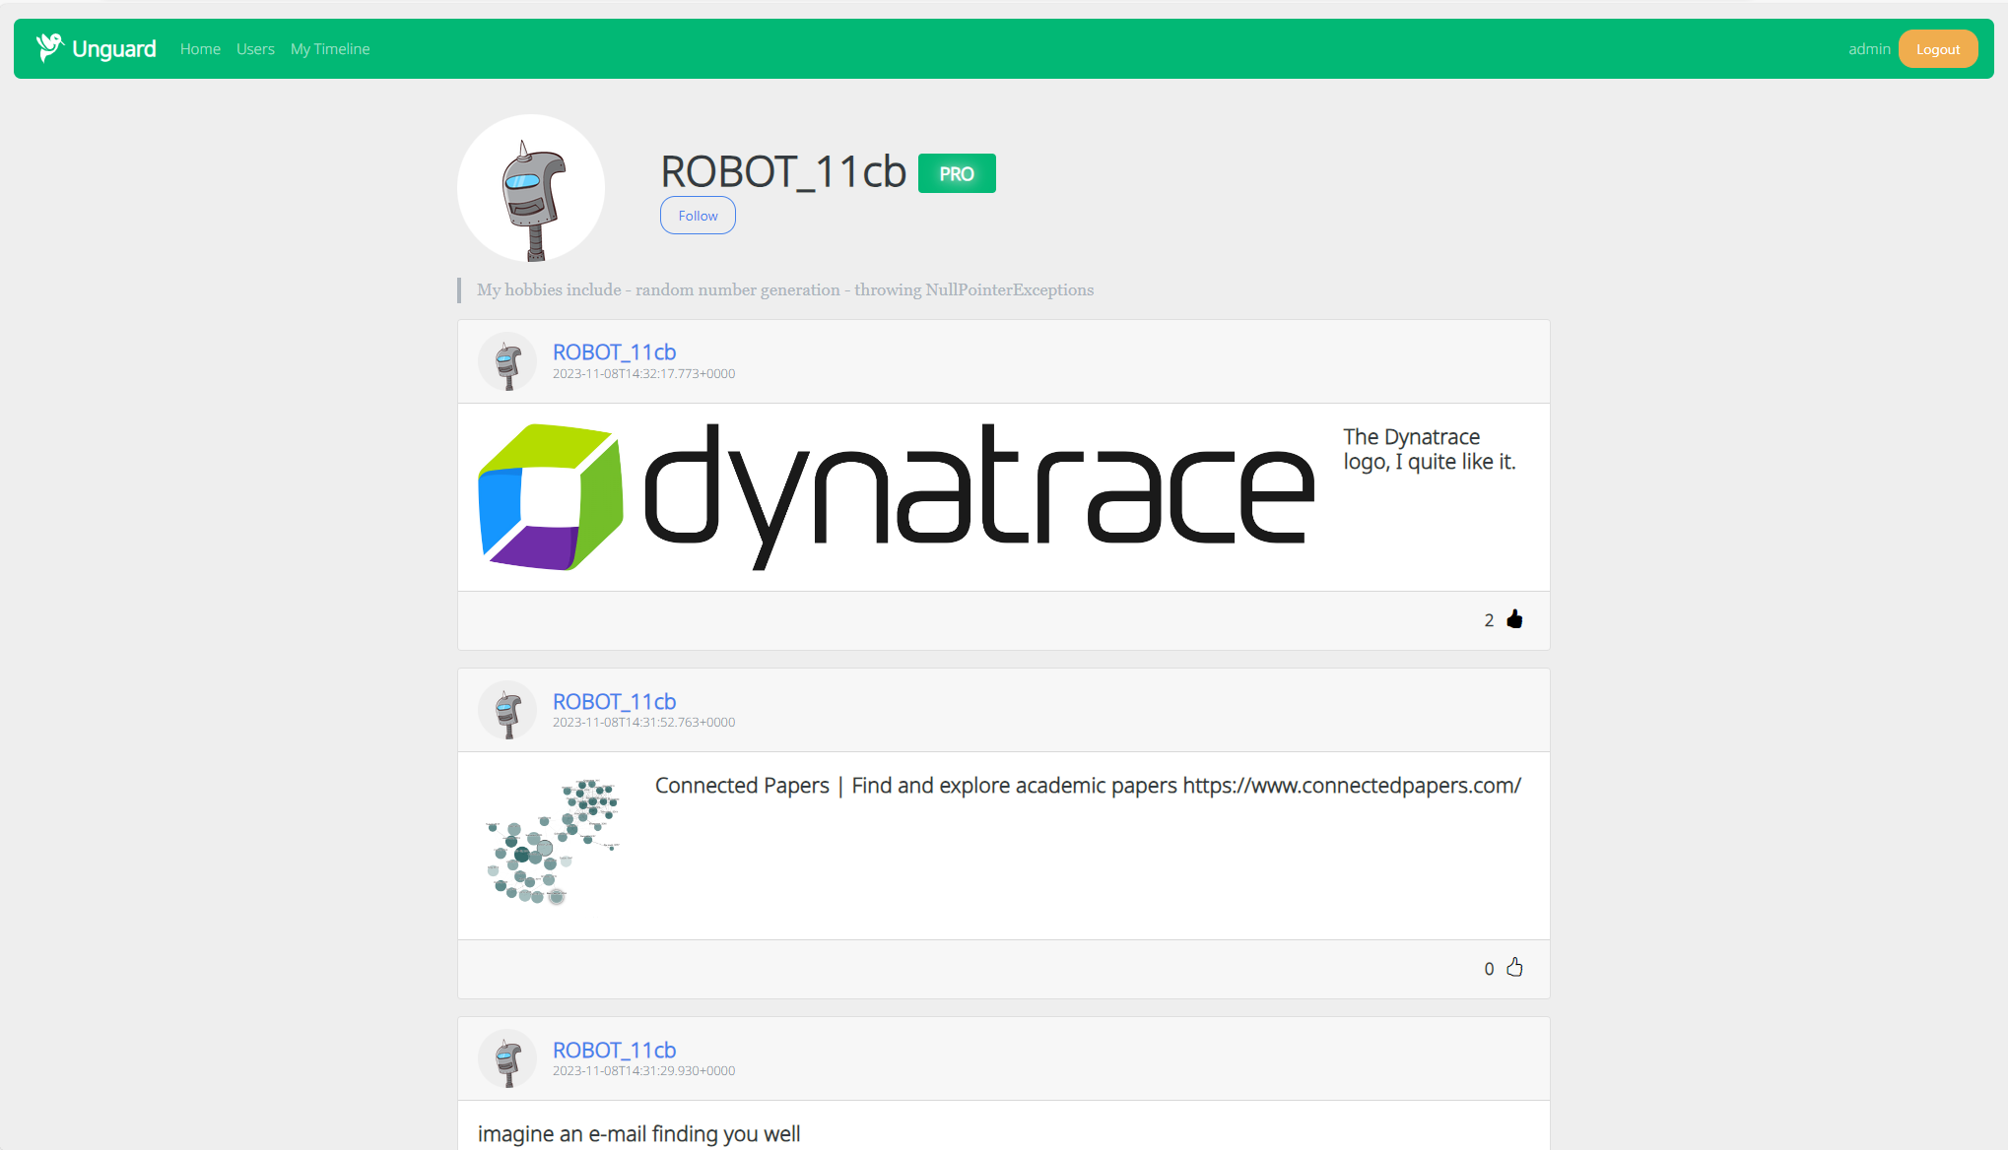Click the Unguard brand name text
Screen dimensions: 2008x1150
pyautogui.click(x=114, y=49)
